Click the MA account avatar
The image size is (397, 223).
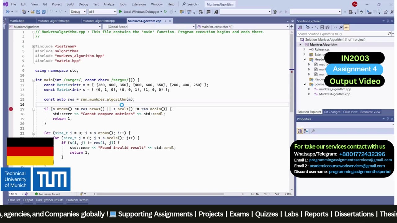tap(355, 4)
